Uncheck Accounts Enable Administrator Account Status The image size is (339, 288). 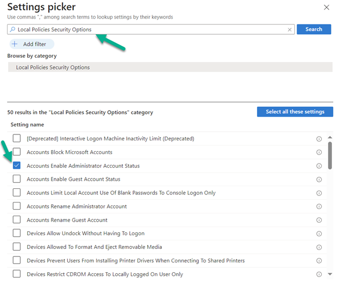point(17,166)
